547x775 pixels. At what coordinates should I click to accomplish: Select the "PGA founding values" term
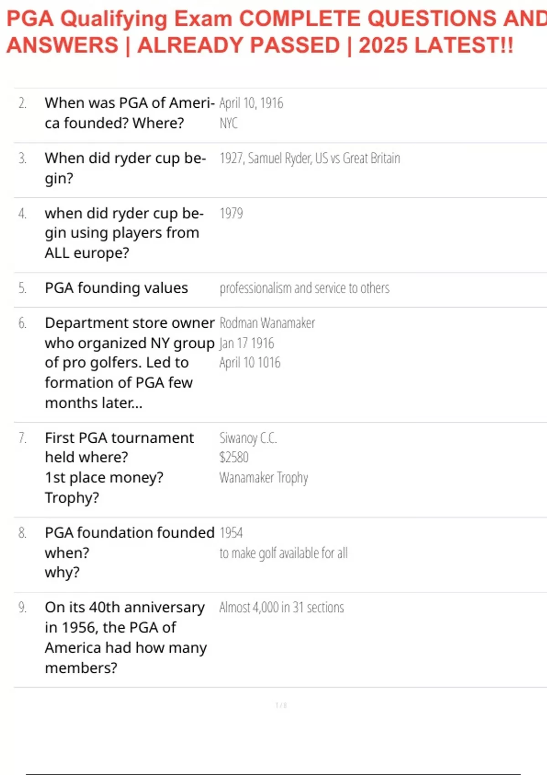pos(116,288)
